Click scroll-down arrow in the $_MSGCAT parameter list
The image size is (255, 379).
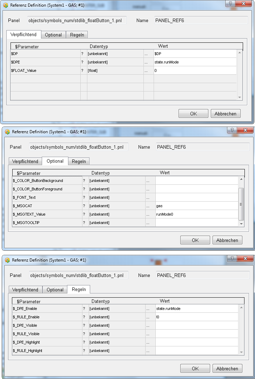(241, 223)
